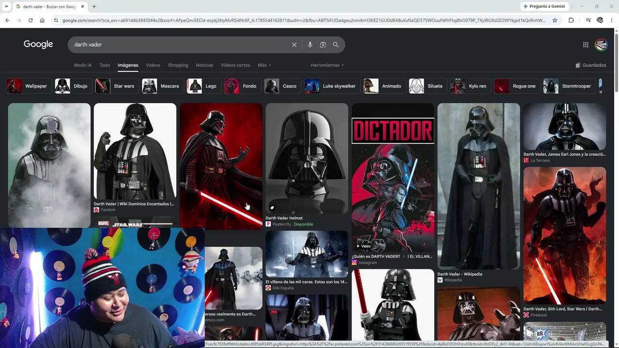Screen dimensions: 619x348
Task: Select the Animado filter chip
Action: pyautogui.click(x=383, y=86)
